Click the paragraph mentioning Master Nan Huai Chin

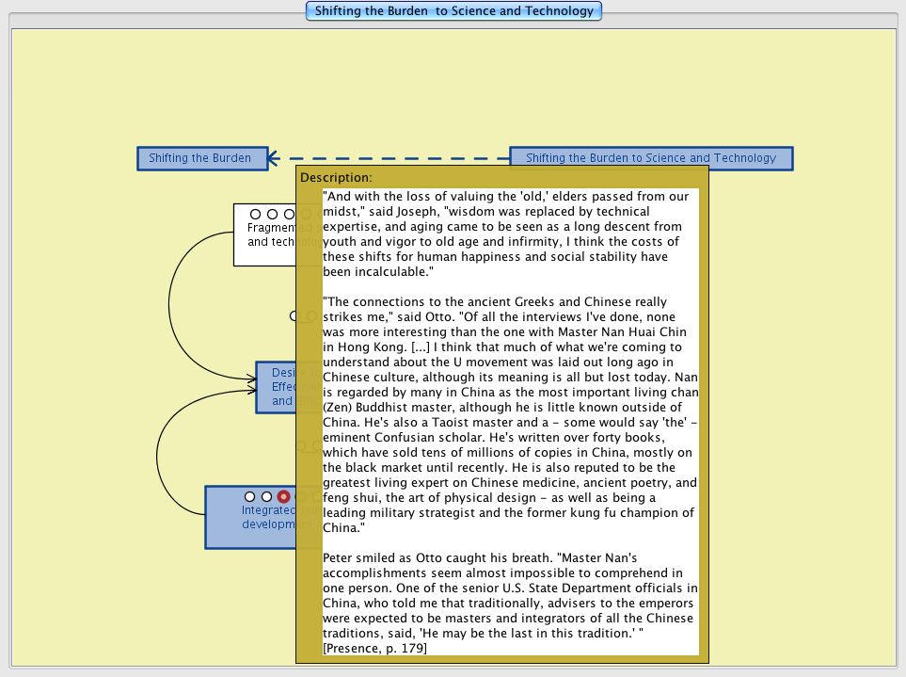pos(510,414)
